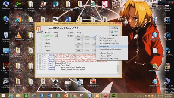Toggle the MySQL service checkbox
This screenshot has height=98, width=174.
[40, 39]
